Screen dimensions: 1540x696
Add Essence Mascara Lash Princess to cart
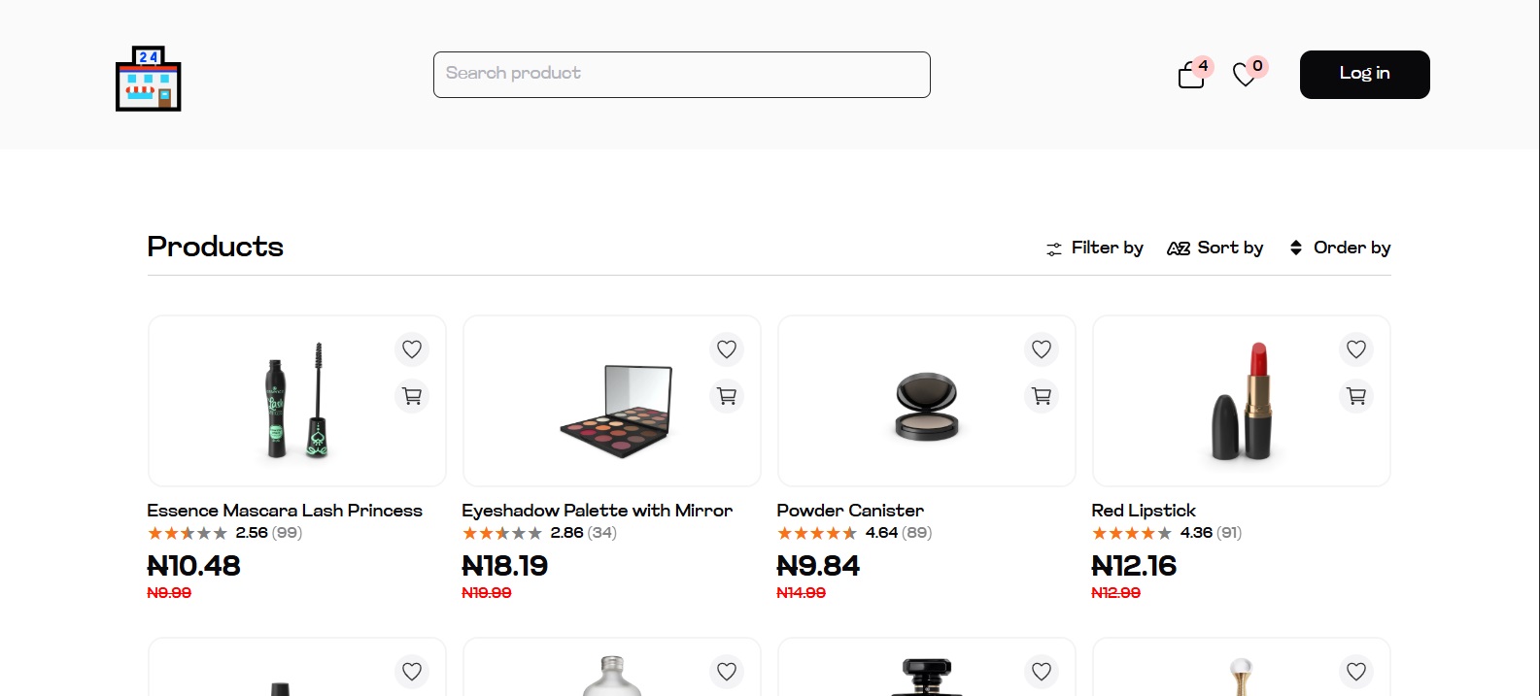412,396
